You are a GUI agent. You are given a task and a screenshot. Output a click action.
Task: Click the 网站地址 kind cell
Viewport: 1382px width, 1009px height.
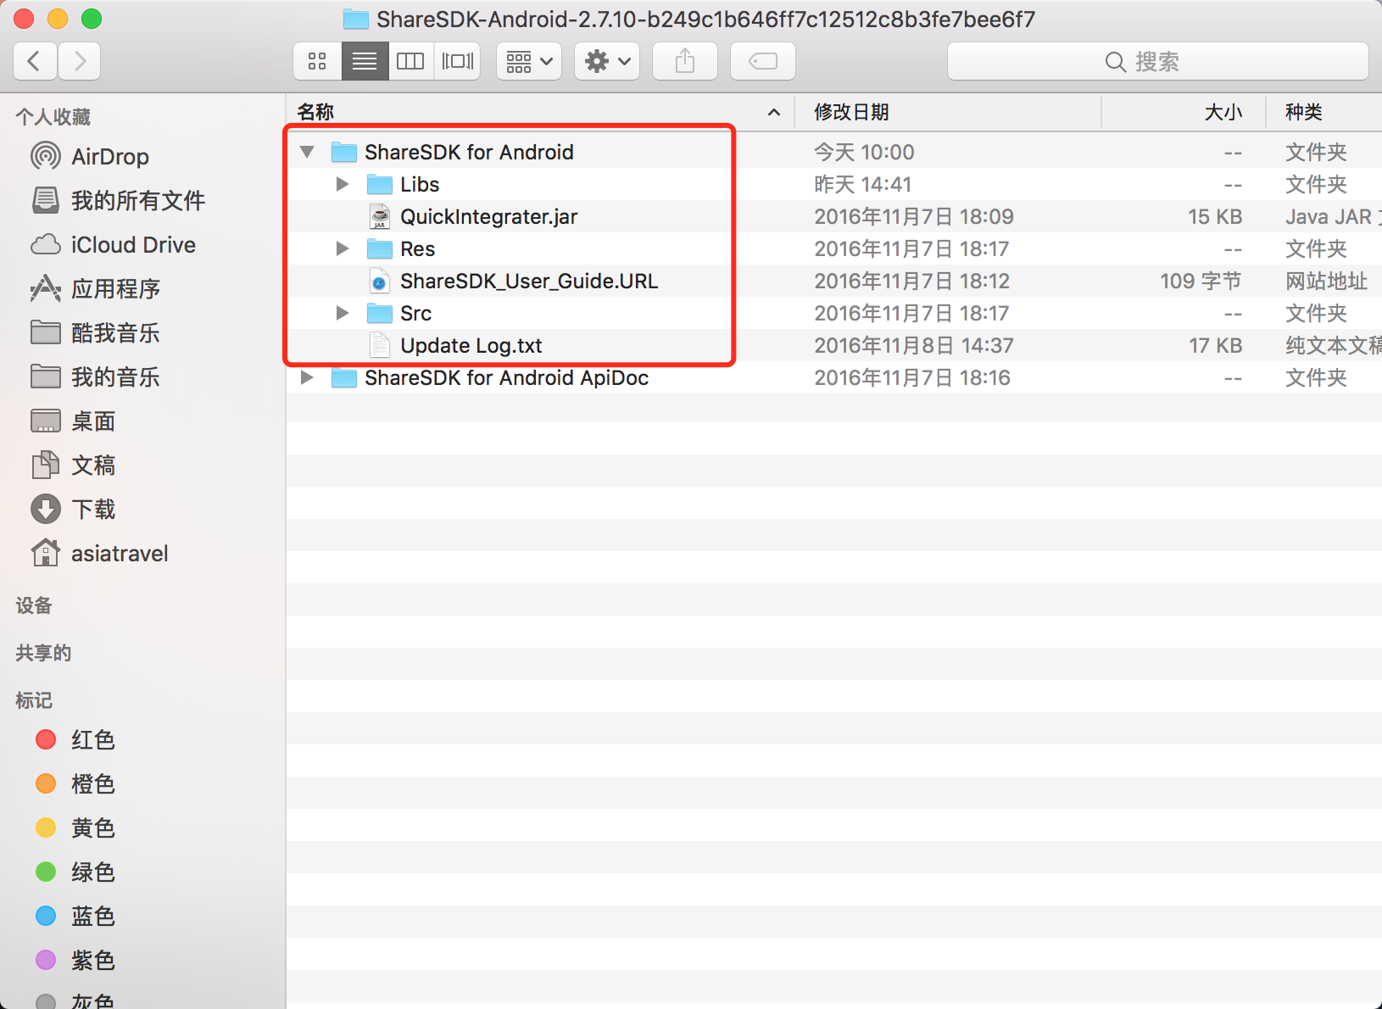point(1326,281)
